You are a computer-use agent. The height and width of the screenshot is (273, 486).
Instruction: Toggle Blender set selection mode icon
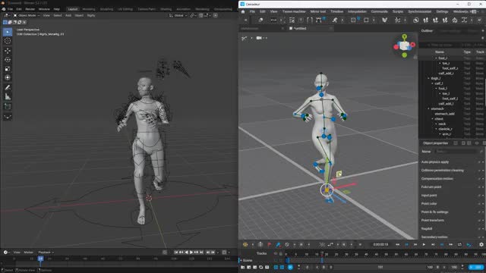[x=5, y=22]
